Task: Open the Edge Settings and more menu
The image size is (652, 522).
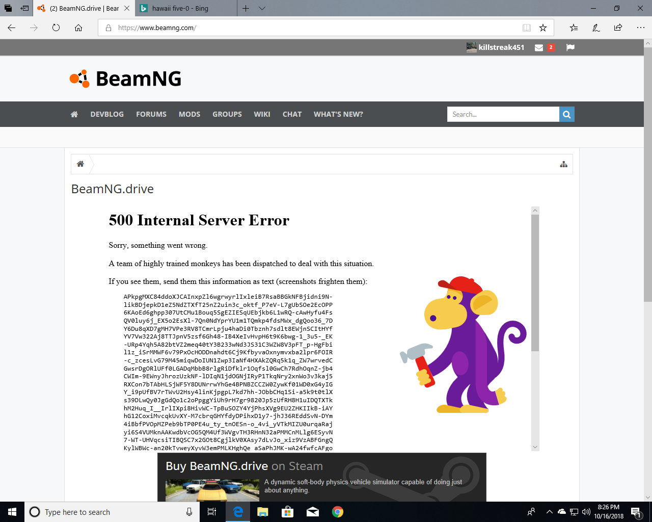Action: click(x=640, y=28)
